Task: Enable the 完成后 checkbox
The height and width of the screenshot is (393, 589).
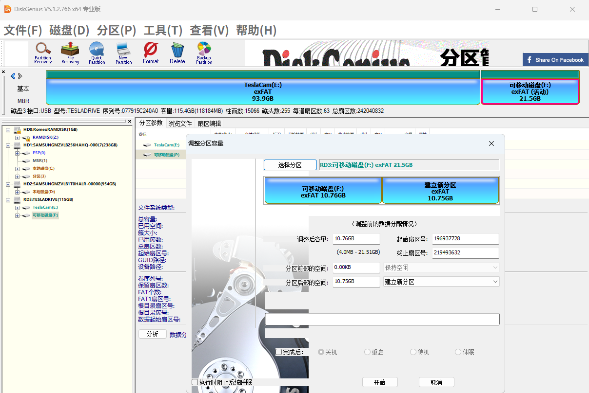Action: 279,352
